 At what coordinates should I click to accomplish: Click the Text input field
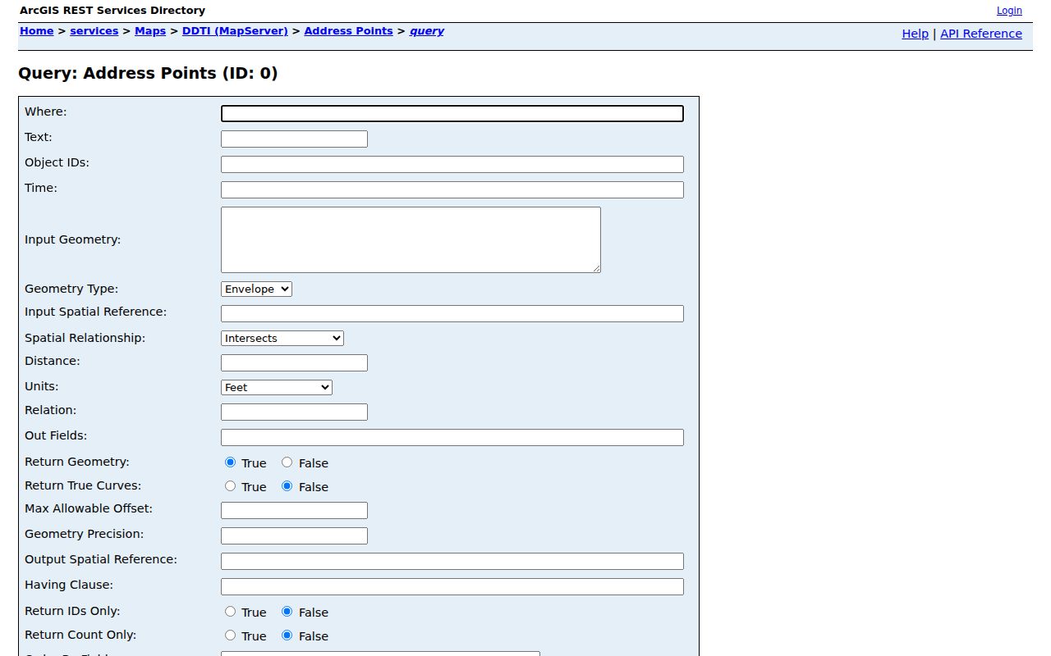(x=294, y=139)
